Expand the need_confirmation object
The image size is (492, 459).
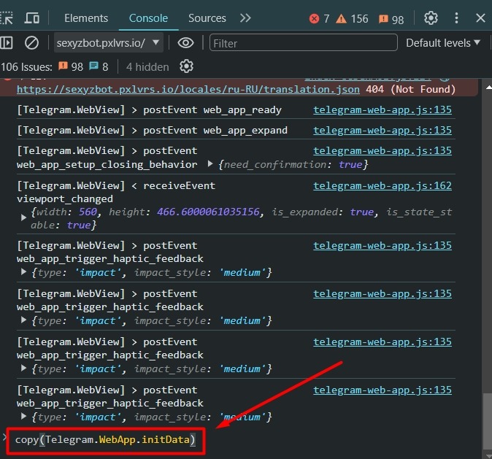211,164
